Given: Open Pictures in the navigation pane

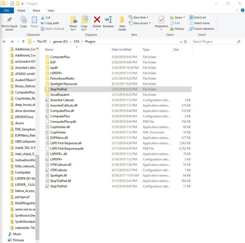Looking at the screenshot, I should (x=16, y=240).
